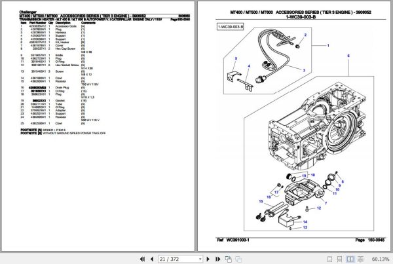
Task: Click 'Adapter' description in item 22
Action: (x=60, y=110)
